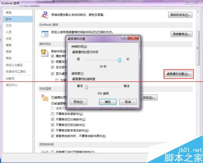Toggle the 显示桌面通知 checkbox
Screen dimensions: 203x163
(52, 74)
